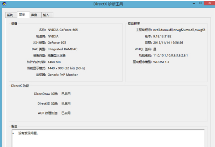
Task: Click the 设备类型 label
Action: [39, 55]
